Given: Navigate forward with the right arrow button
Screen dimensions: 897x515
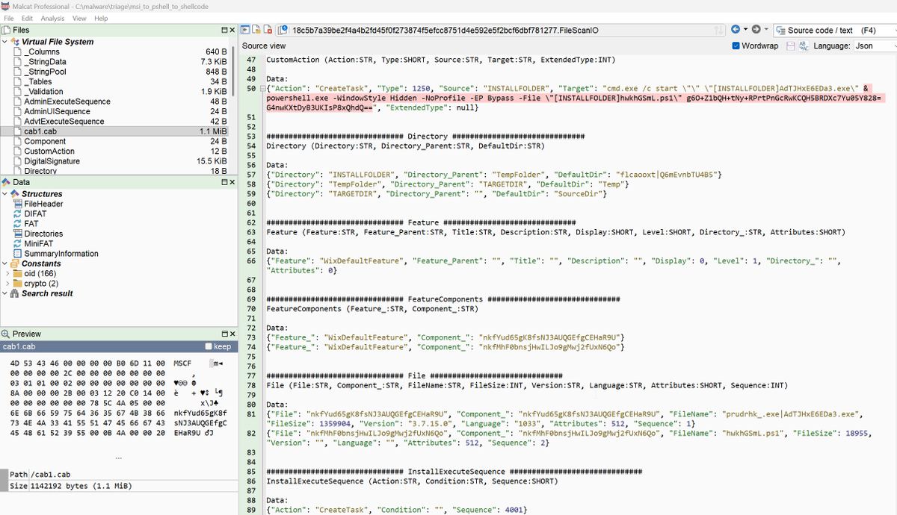Looking at the screenshot, I should pyautogui.click(x=756, y=29).
